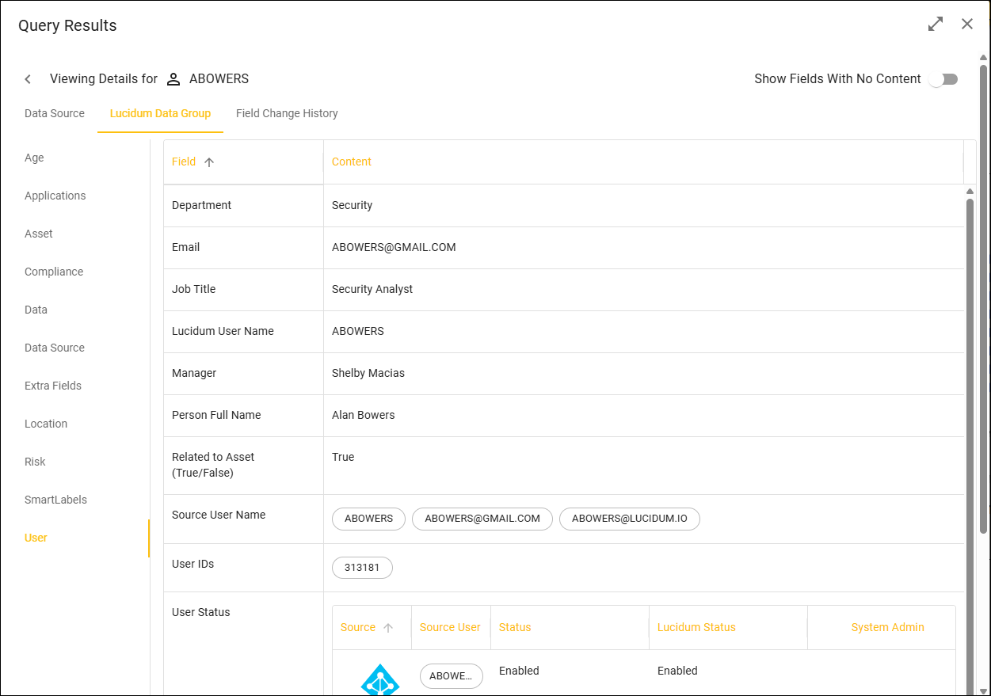Select User in the sidebar

tap(36, 538)
